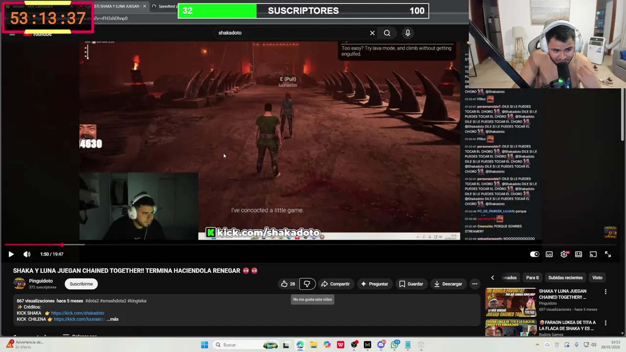Screen dimensions: 626x352
Task: Turn on video subtitles button
Action: 549,254
